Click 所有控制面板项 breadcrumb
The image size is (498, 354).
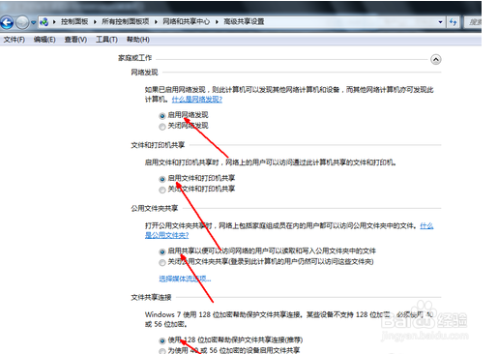coord(126,21)
